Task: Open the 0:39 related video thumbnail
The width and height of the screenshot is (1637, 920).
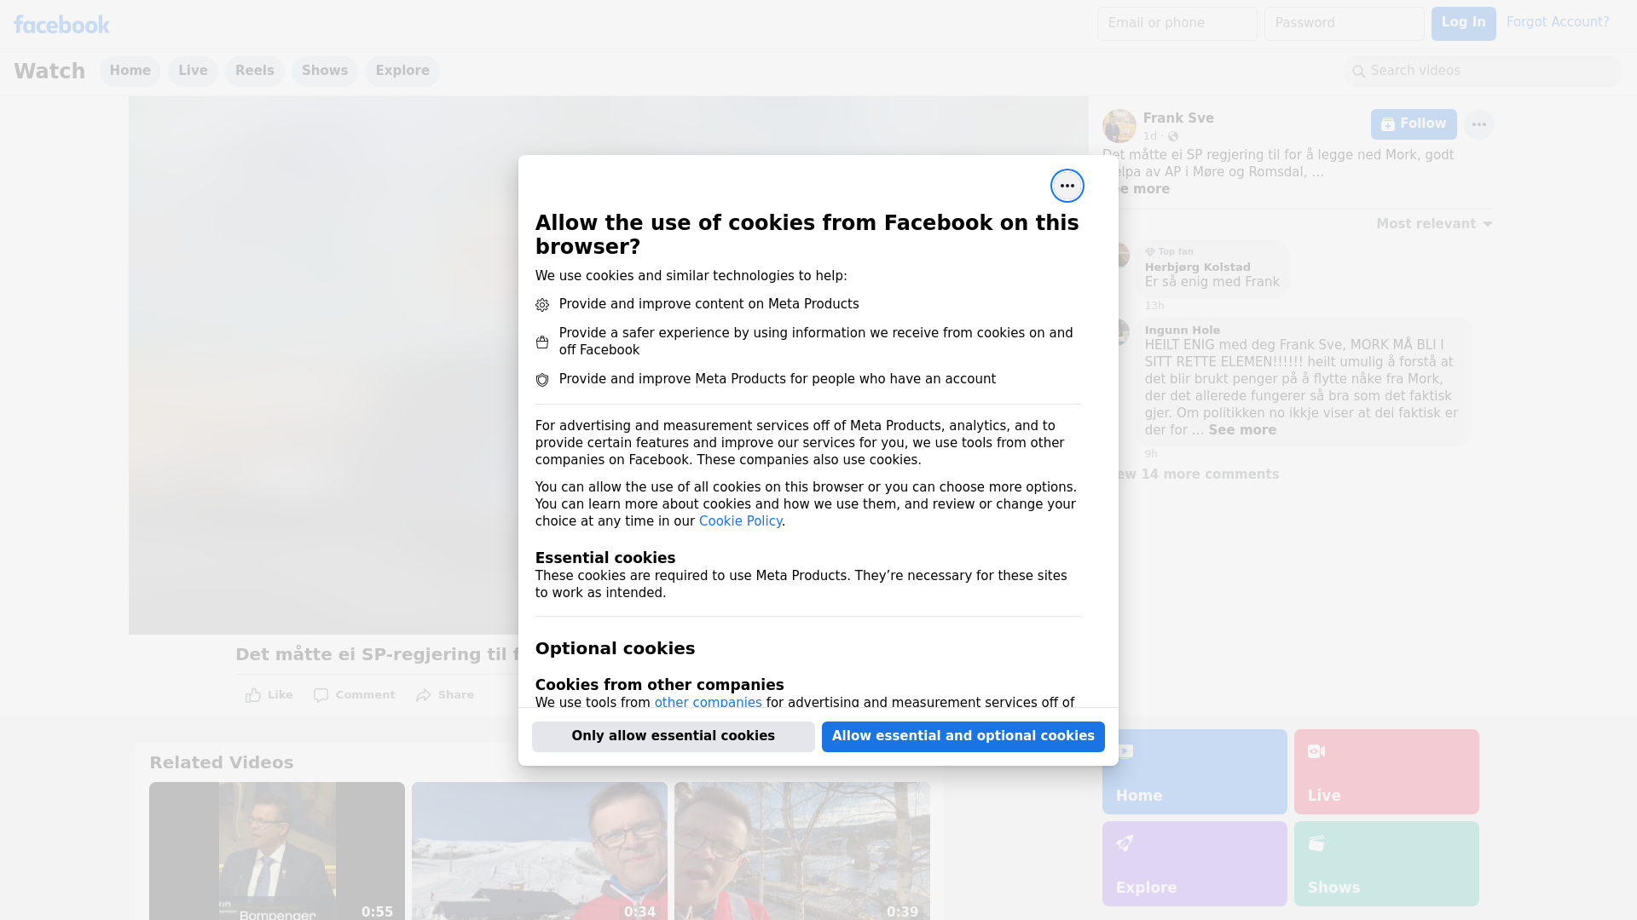Action: point(802,851)
